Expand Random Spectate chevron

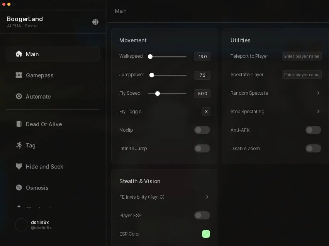(x=318, y=93)
